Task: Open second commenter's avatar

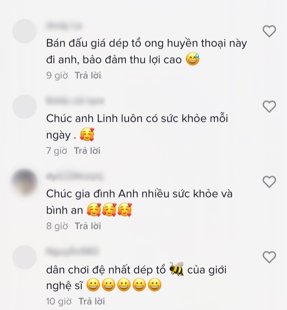Action: pos(25,107)
